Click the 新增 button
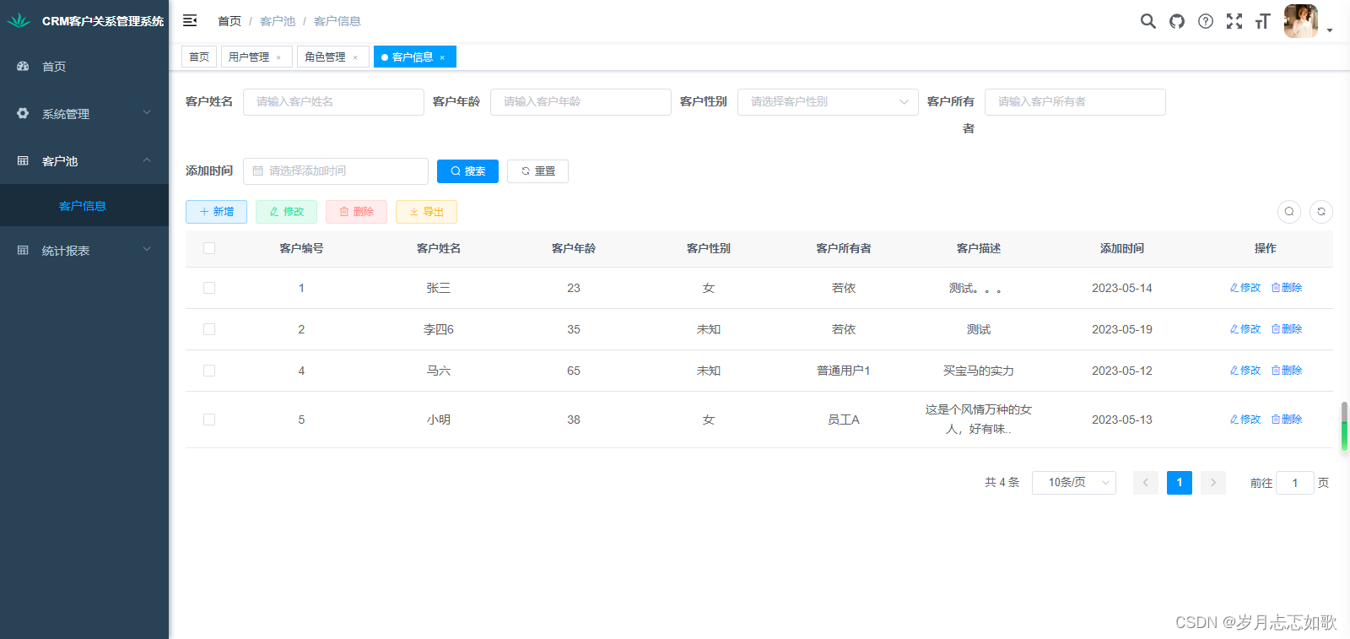The height and width of the screenshot is (639, 1350). click(x=216, y=211)
